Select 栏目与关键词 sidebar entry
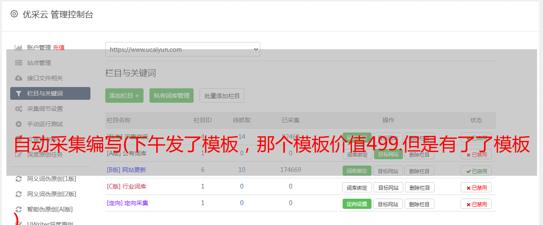 click(50, 93)
